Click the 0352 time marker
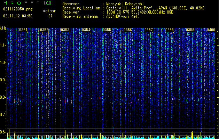The height and width of the screenshot is (139, 219). click(x=44, y=30)
